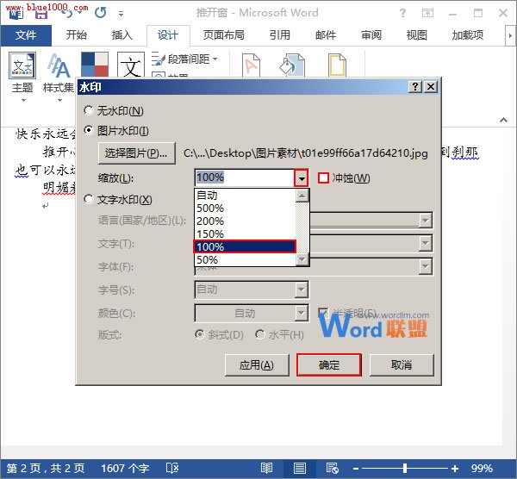Choose 100% in the scale list
The width and height of the screenshot is (517, 479).
(x=245, y=246)
